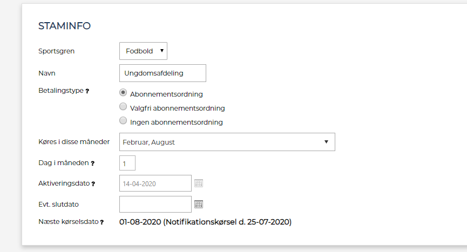Choose the Valgfri abonnementsordning radio option
Viewport: 467px width, 252px height.
tap(123, 107)
